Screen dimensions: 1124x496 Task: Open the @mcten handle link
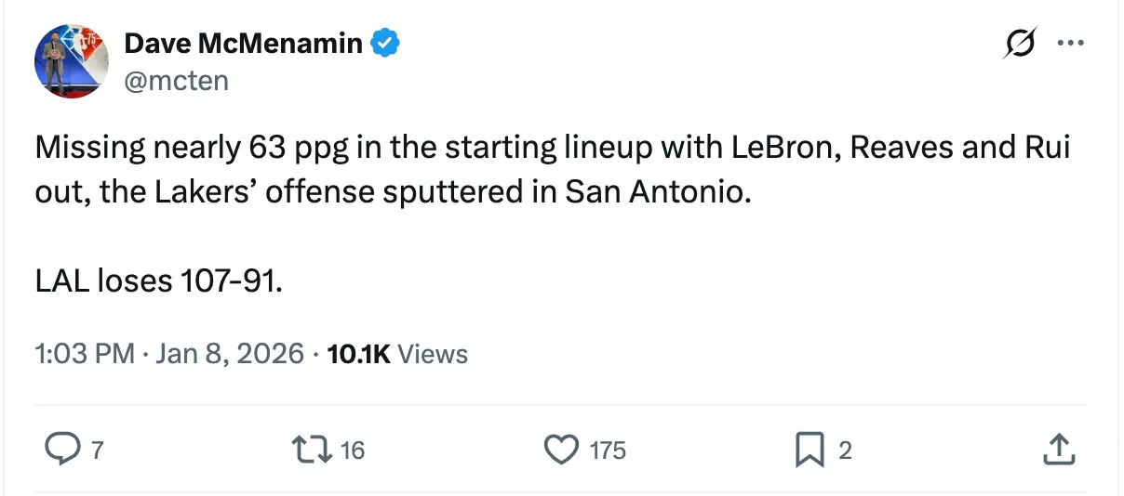[x=176, y=81]
